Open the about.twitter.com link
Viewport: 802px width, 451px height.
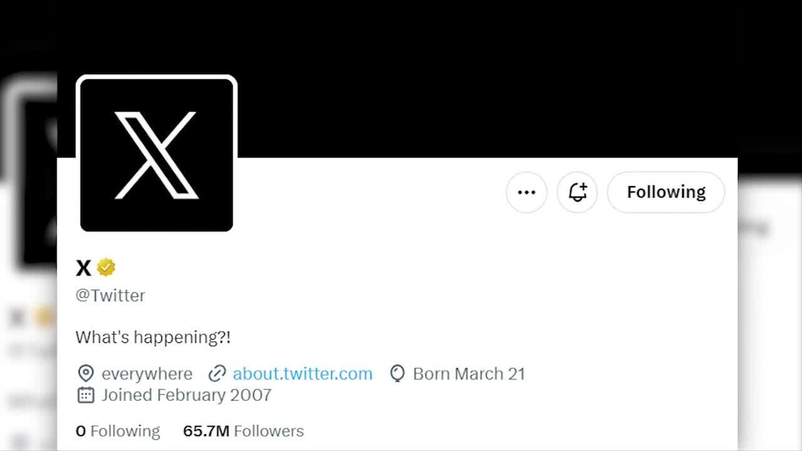click(302, 374)
